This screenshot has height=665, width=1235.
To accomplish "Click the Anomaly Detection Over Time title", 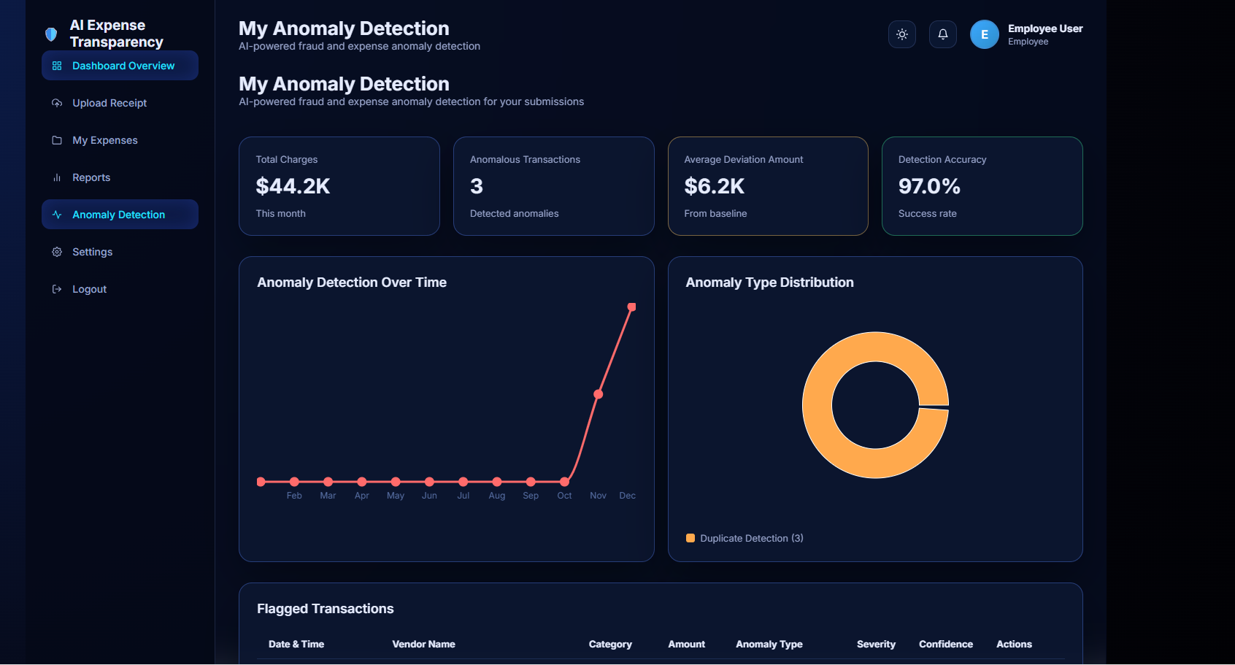I will point(352,282).
